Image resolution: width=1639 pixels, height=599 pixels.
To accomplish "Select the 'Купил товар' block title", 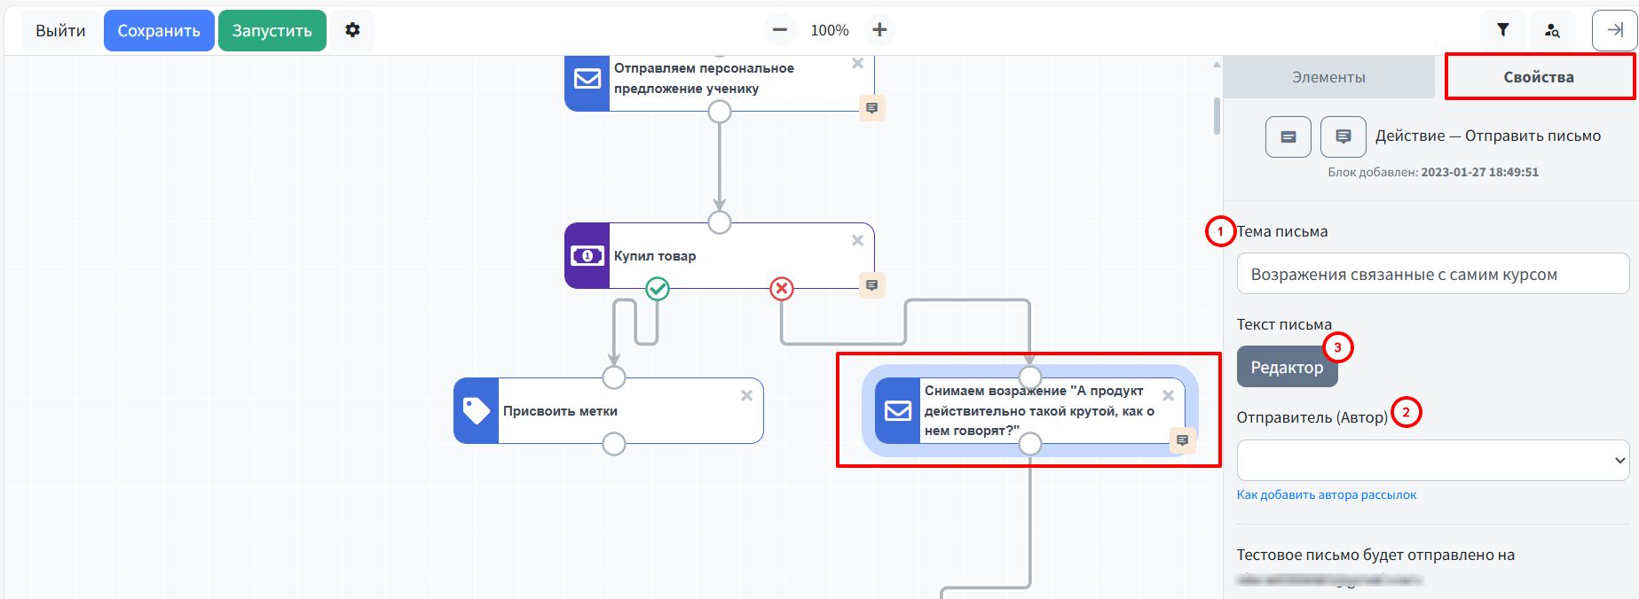I will (x=655, y=256).
